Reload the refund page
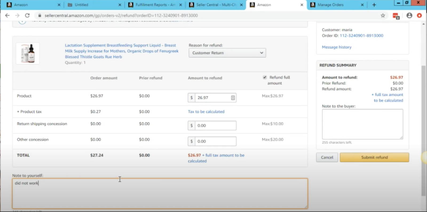This screenshot has height=212, width=427. (x=27, y=15)
